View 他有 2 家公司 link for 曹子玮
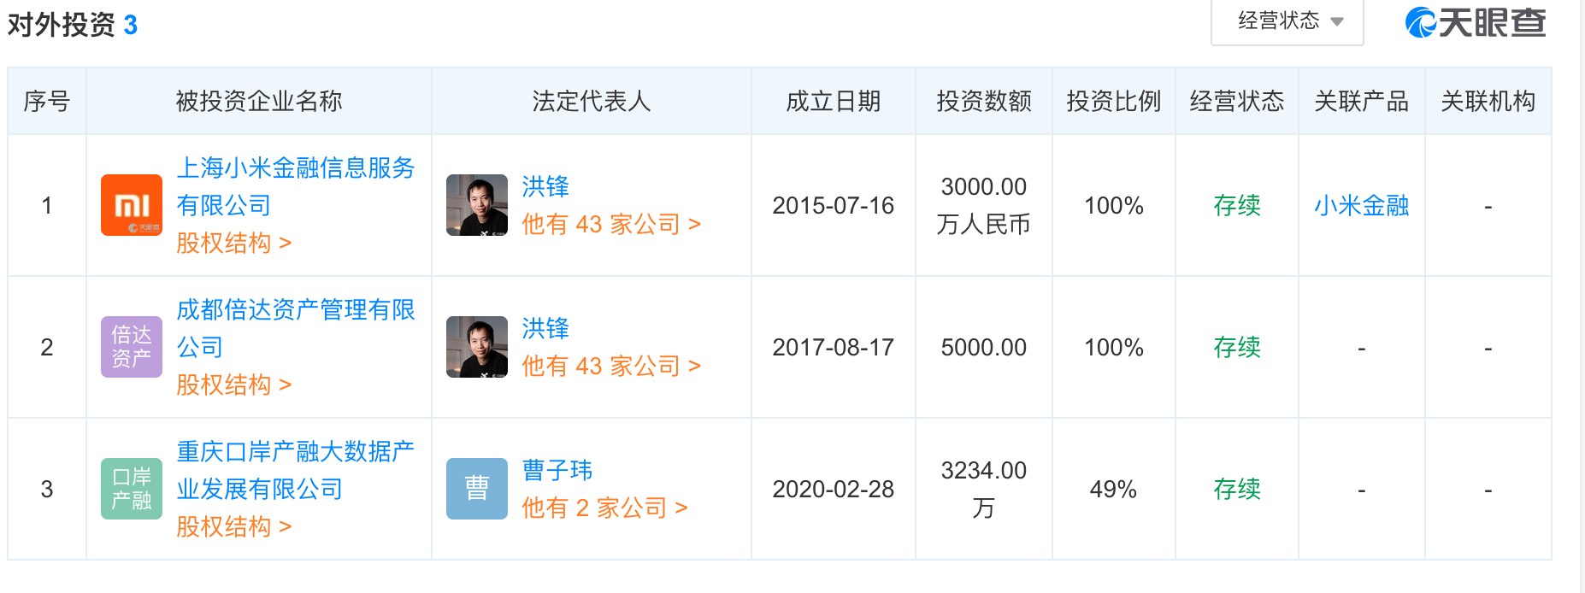 (x=604, y=508)
